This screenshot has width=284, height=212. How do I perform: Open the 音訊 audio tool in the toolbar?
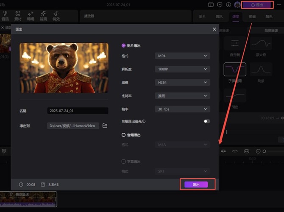point(5,16)
